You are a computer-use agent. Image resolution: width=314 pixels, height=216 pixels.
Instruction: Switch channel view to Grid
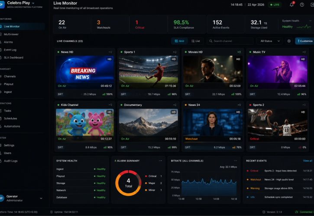coord(179,41)
